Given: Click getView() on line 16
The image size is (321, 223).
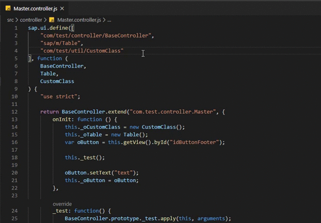Looking at the screenshot, I should (137, 142).
